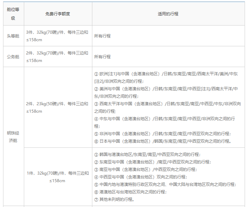Click the 1件 32kg(70磅) allowance cell
The image size is (246, 207).
(57, 177)
